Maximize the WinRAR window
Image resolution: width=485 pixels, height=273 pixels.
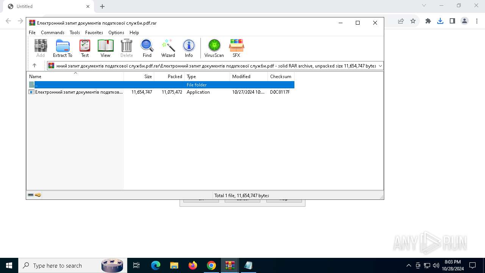coord(357,23)
